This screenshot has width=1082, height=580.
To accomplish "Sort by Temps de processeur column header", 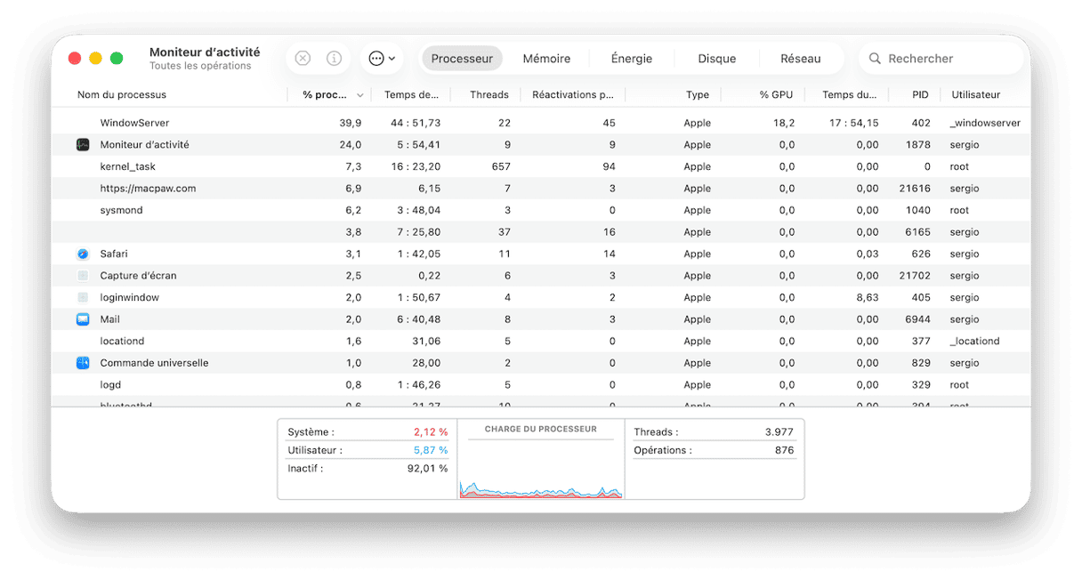I will coord(411,94).
